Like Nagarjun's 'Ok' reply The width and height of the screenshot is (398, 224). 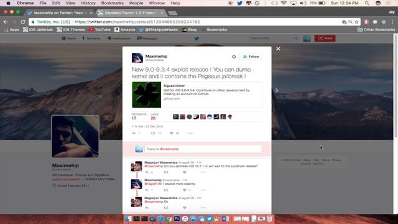coord(185,208)
